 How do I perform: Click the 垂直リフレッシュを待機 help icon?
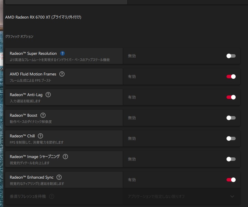coord(52,196)
